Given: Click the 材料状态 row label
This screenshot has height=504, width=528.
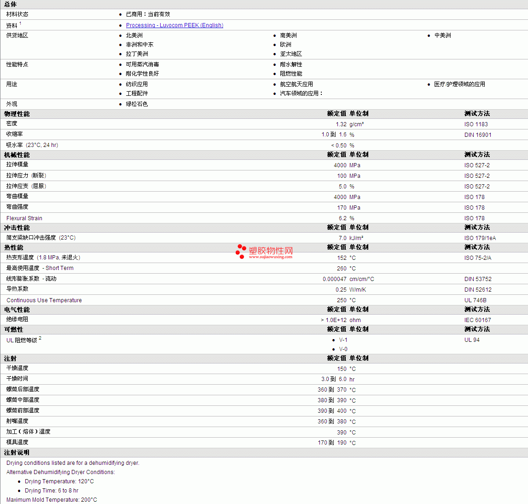Looking at the screenshot, I should tap(17, 14).
